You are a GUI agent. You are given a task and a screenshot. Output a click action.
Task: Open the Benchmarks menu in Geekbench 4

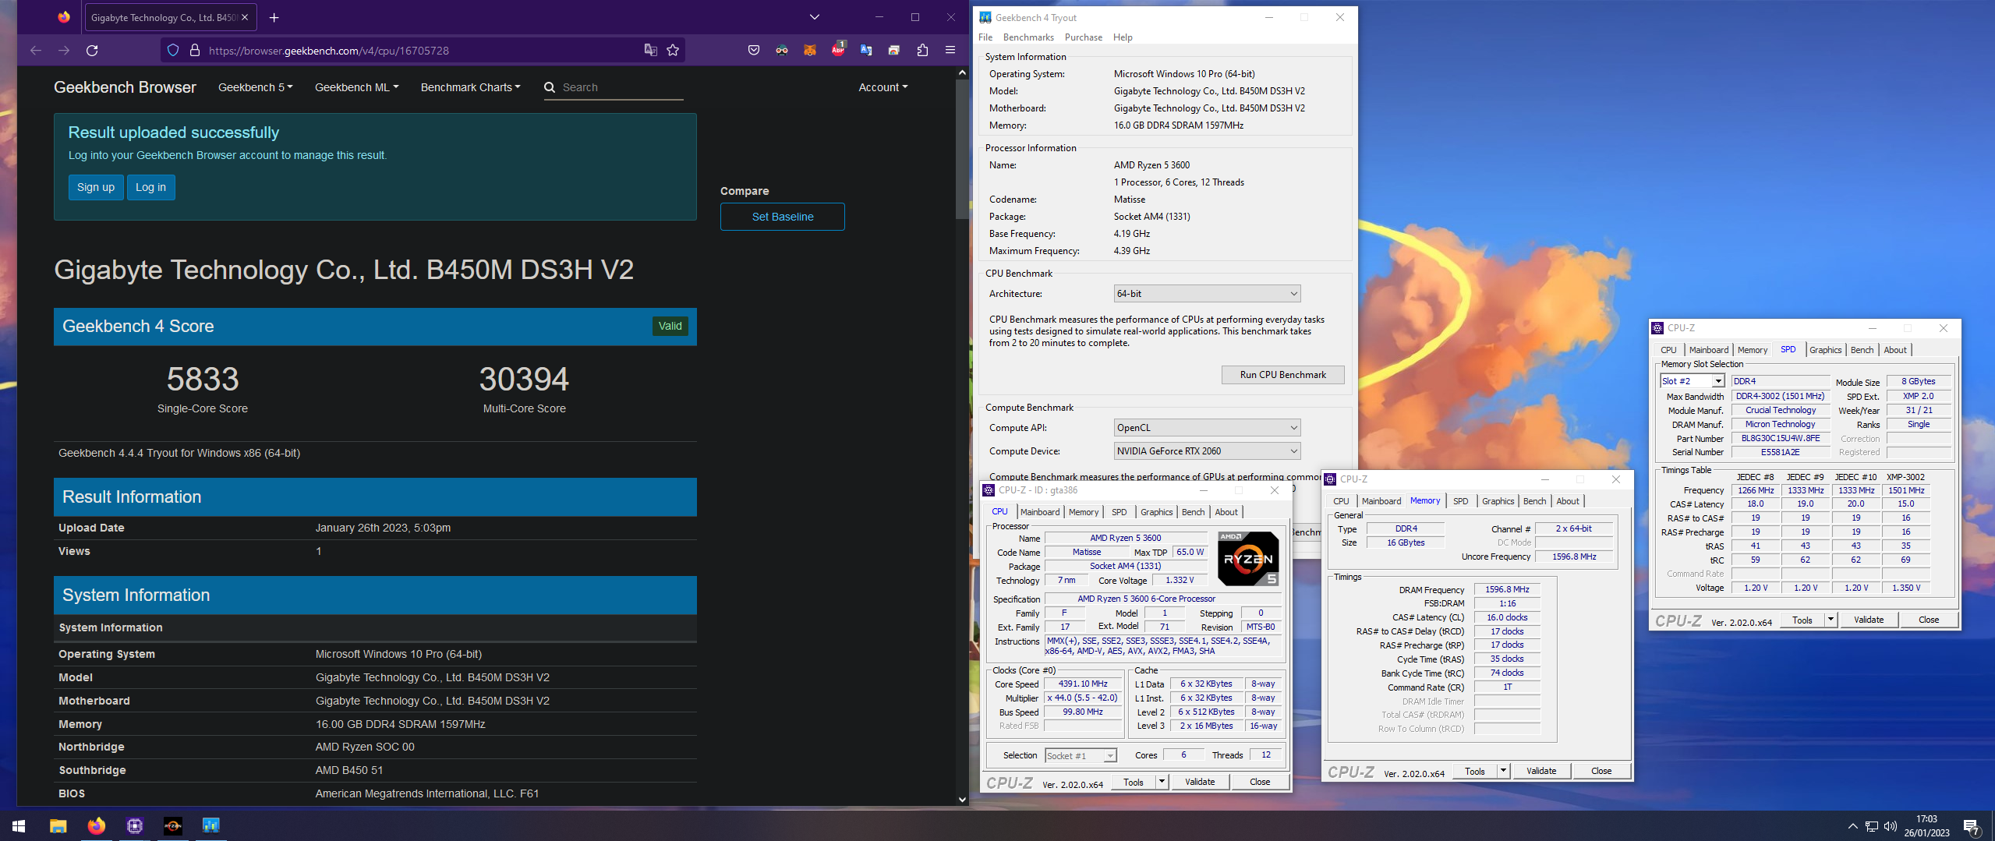(1028, 37)
